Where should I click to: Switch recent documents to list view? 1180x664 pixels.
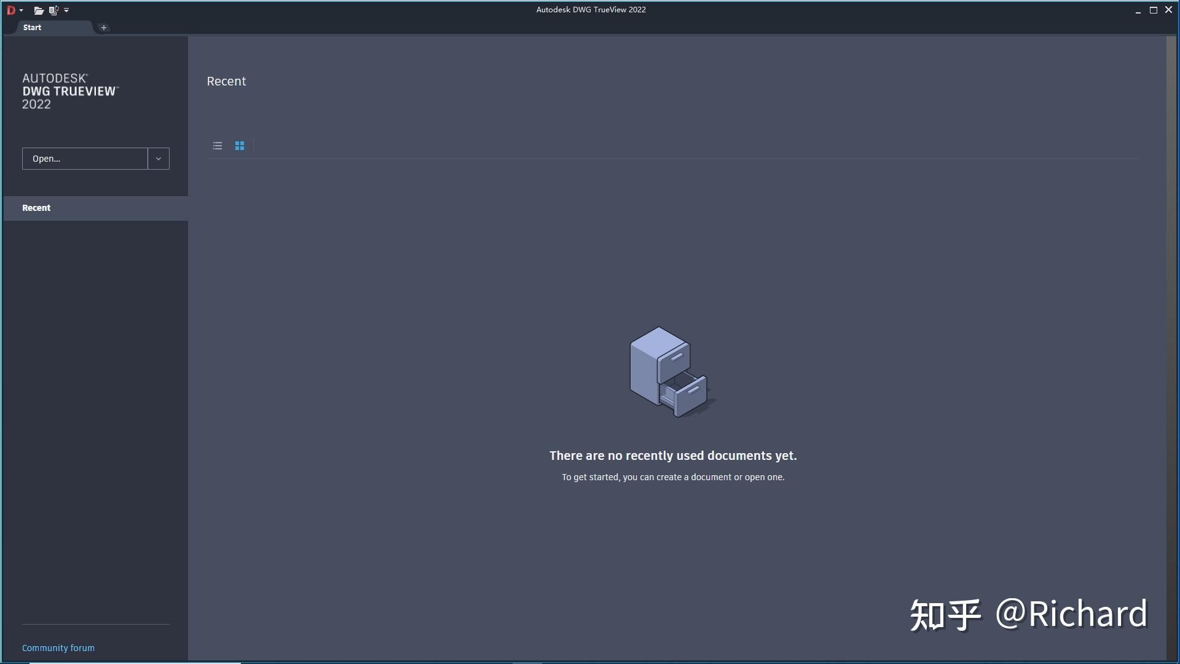point(218,146)
